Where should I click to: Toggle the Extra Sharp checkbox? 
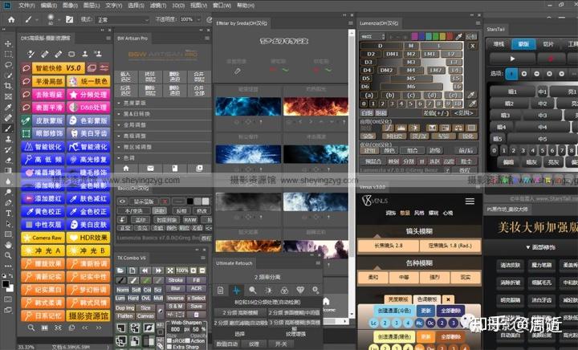pos(170,347)
